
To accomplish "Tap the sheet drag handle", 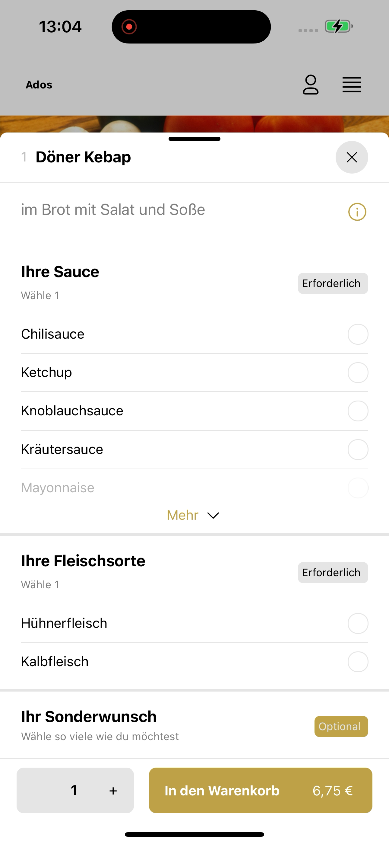I will tap(194, 139).
